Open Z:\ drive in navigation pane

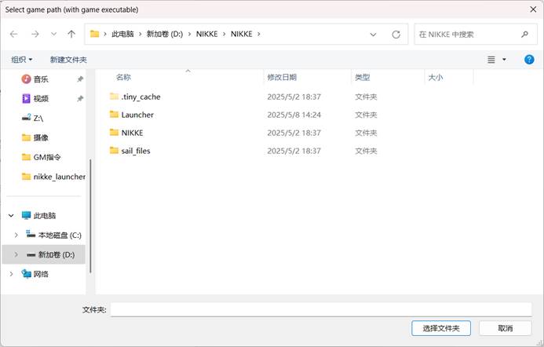tap(38, 119)
